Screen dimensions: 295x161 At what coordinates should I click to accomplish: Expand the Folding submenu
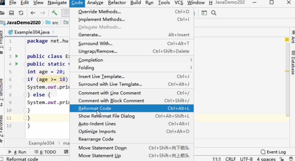(131, 68)
